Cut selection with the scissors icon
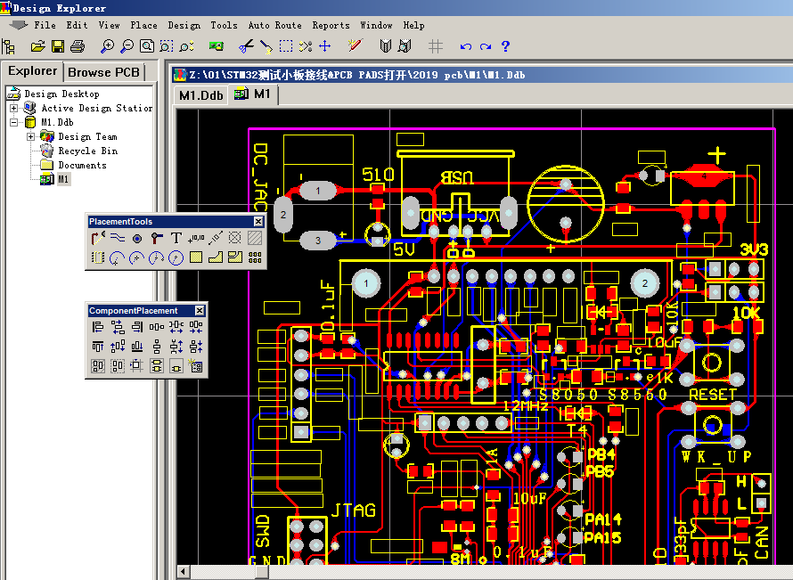Viewport: 793px width, 580px height. (246, 46)
